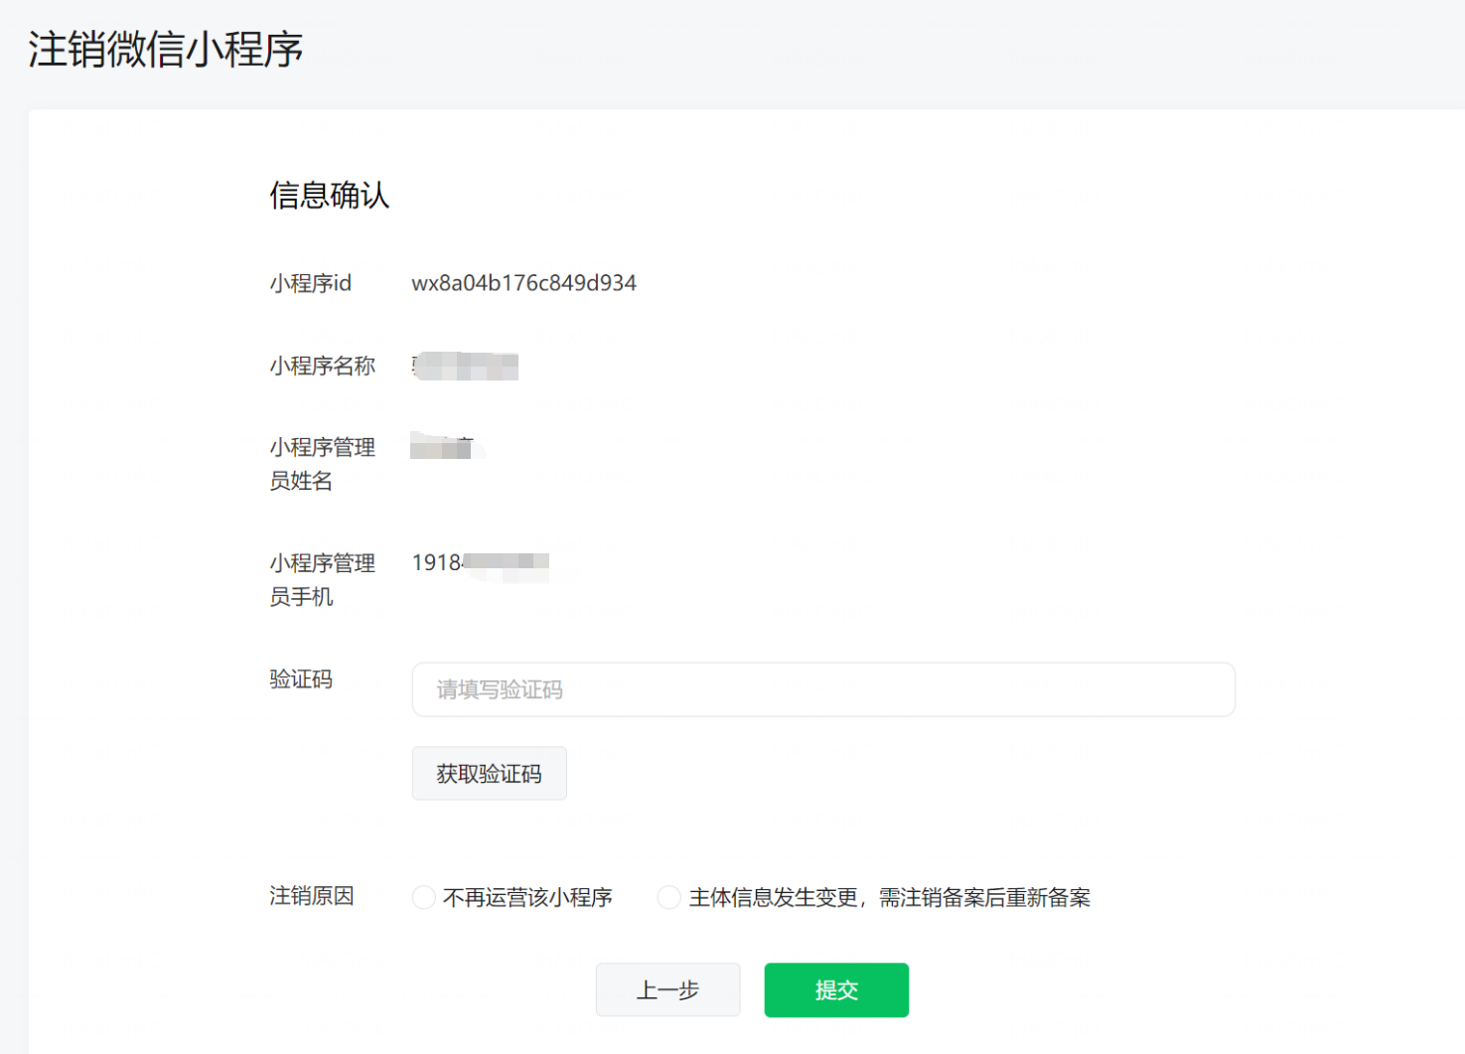
Task: Click the 小程序管理员姓名 label
Action: click(323, 464)
